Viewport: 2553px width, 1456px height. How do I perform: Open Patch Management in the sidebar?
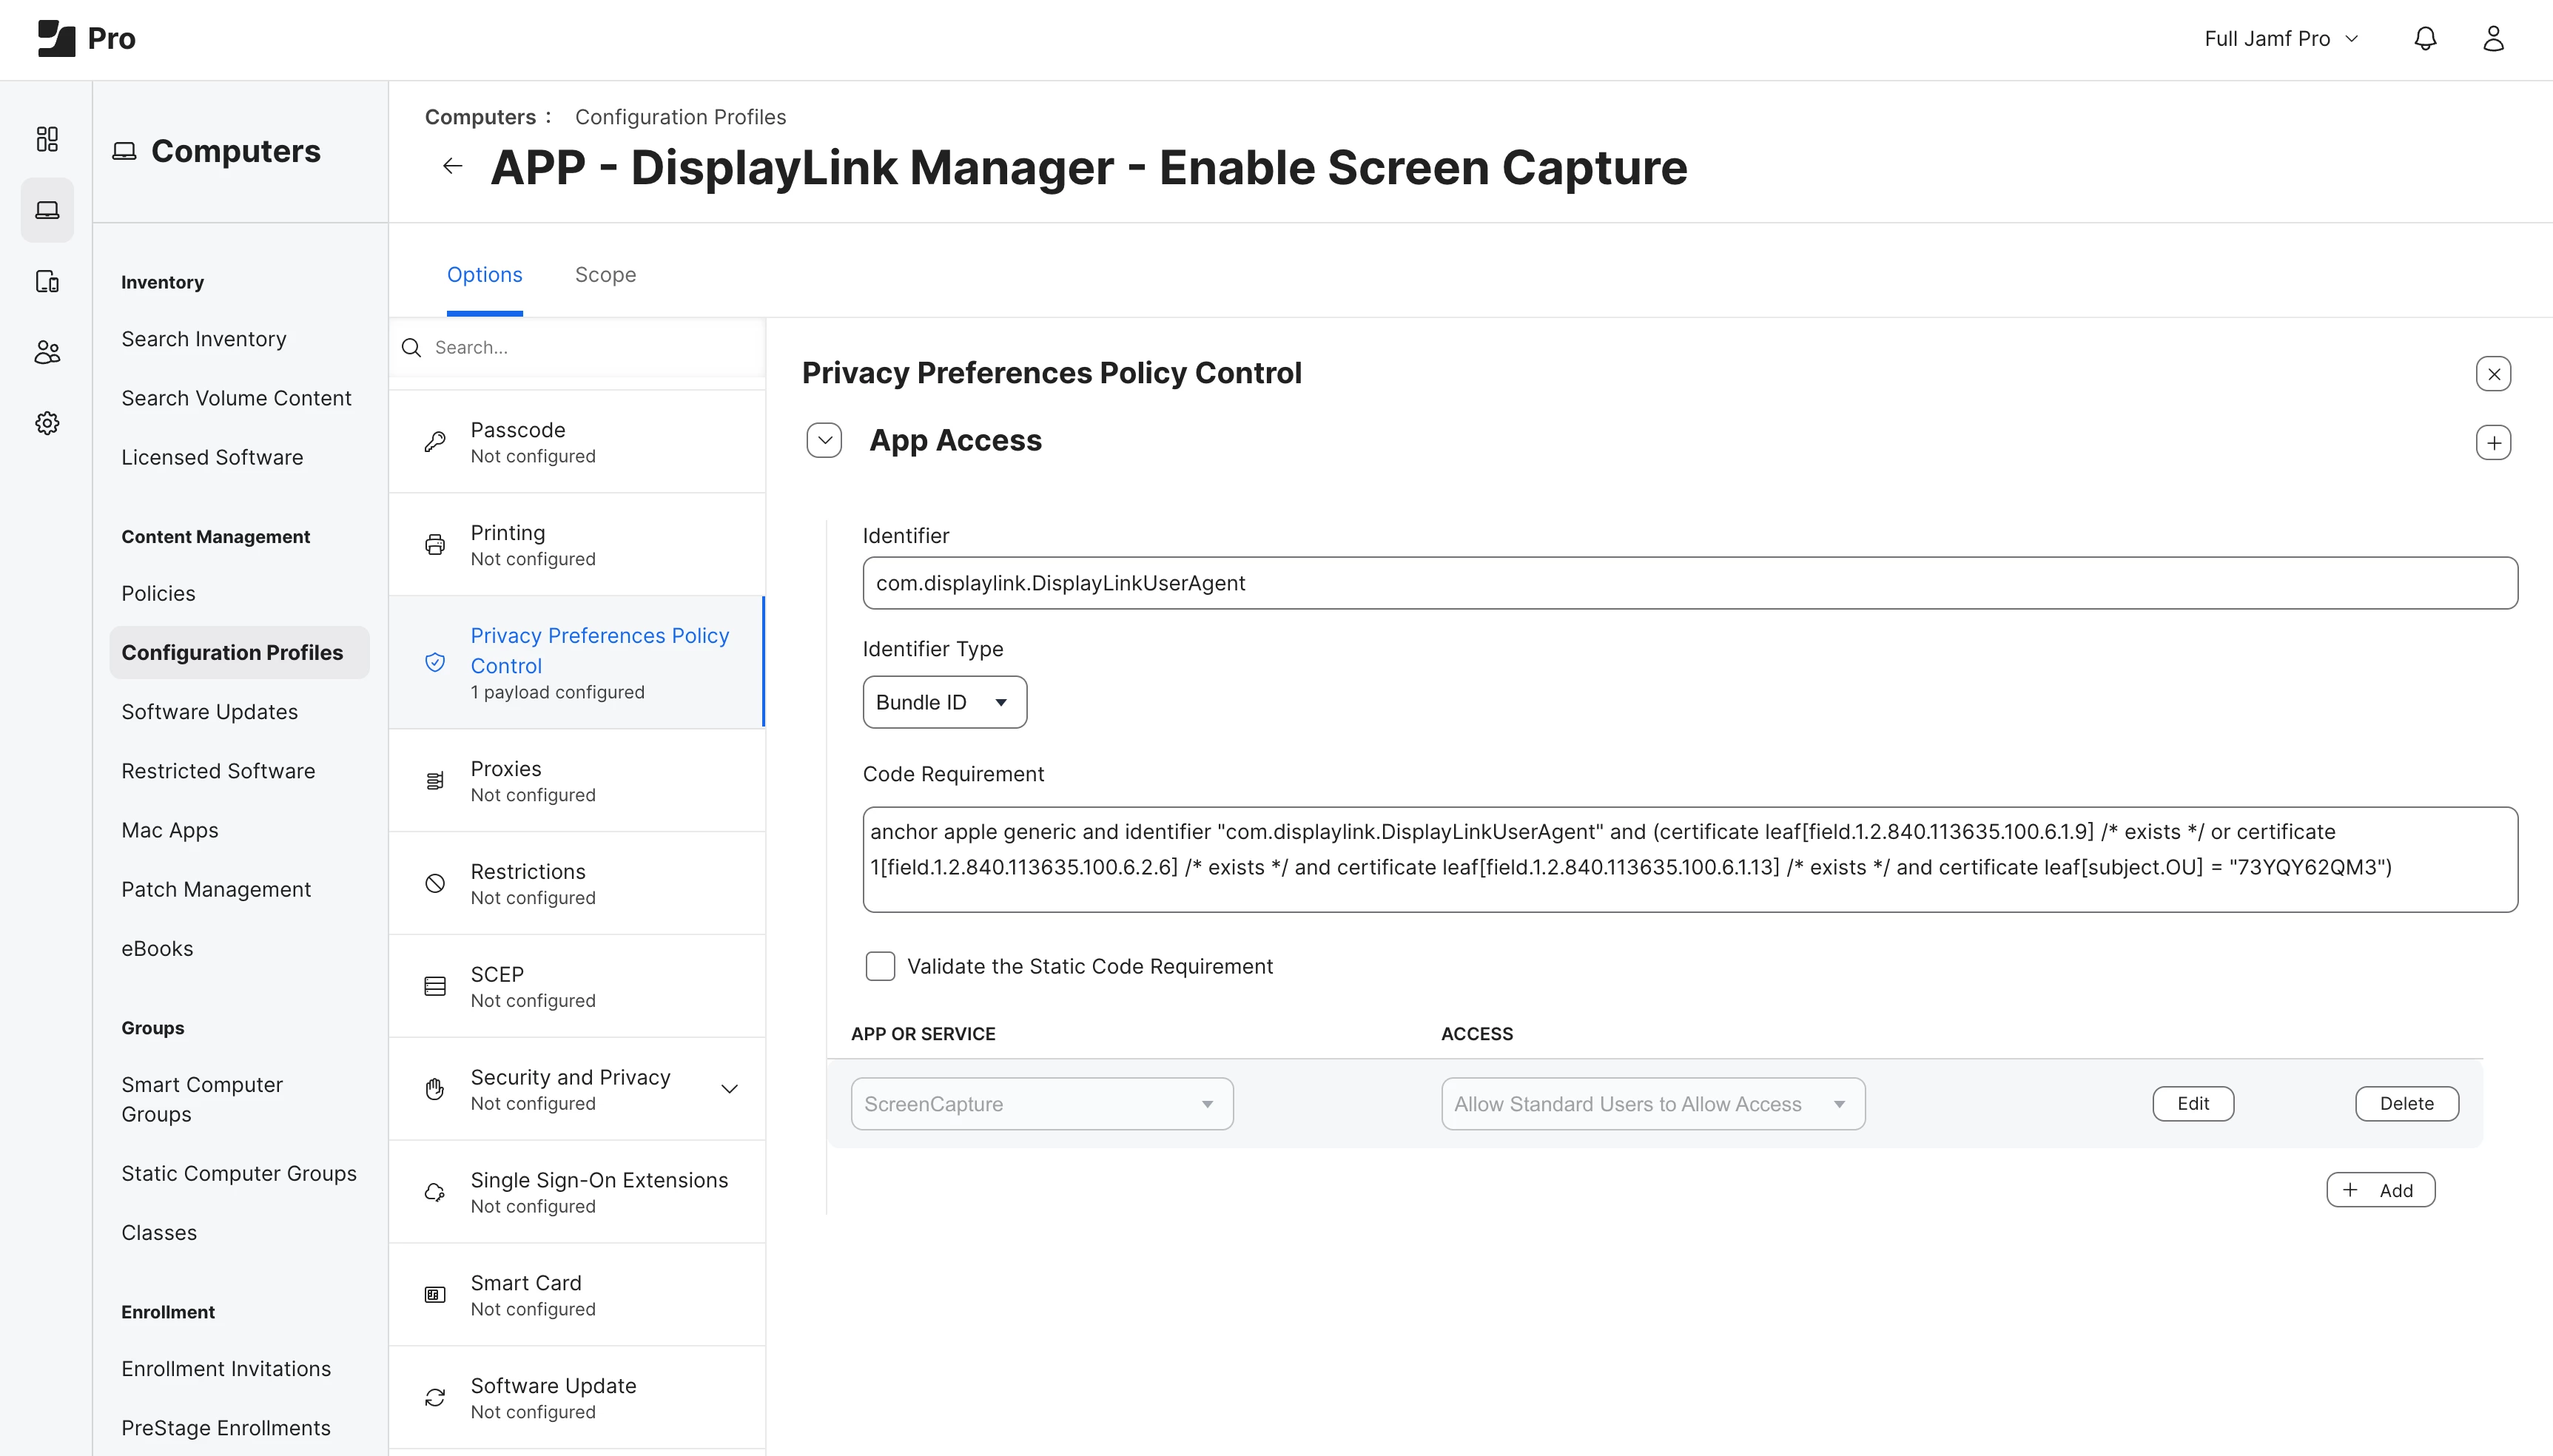pyautogui.click(x=216, y=890)
